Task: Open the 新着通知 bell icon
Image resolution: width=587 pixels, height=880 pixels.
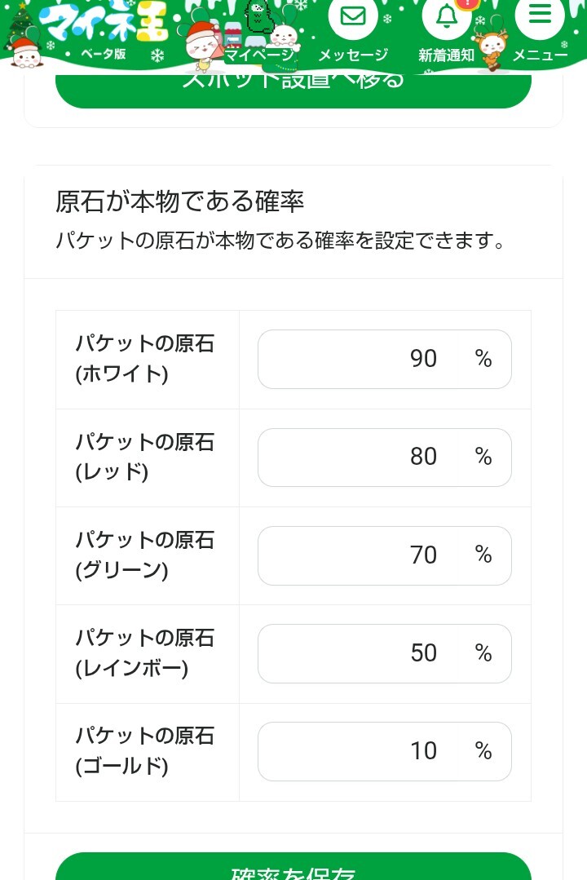Action: point(446,18)
